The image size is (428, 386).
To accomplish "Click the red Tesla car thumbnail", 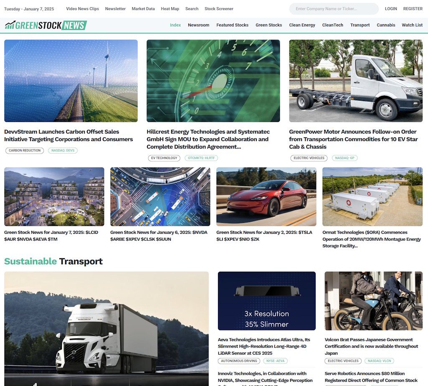I will coord(266,197).
